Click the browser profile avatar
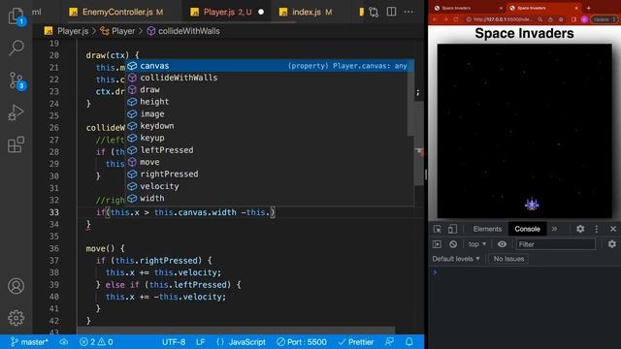The height and width of the screenshot is (349, 621). point(584,19)
